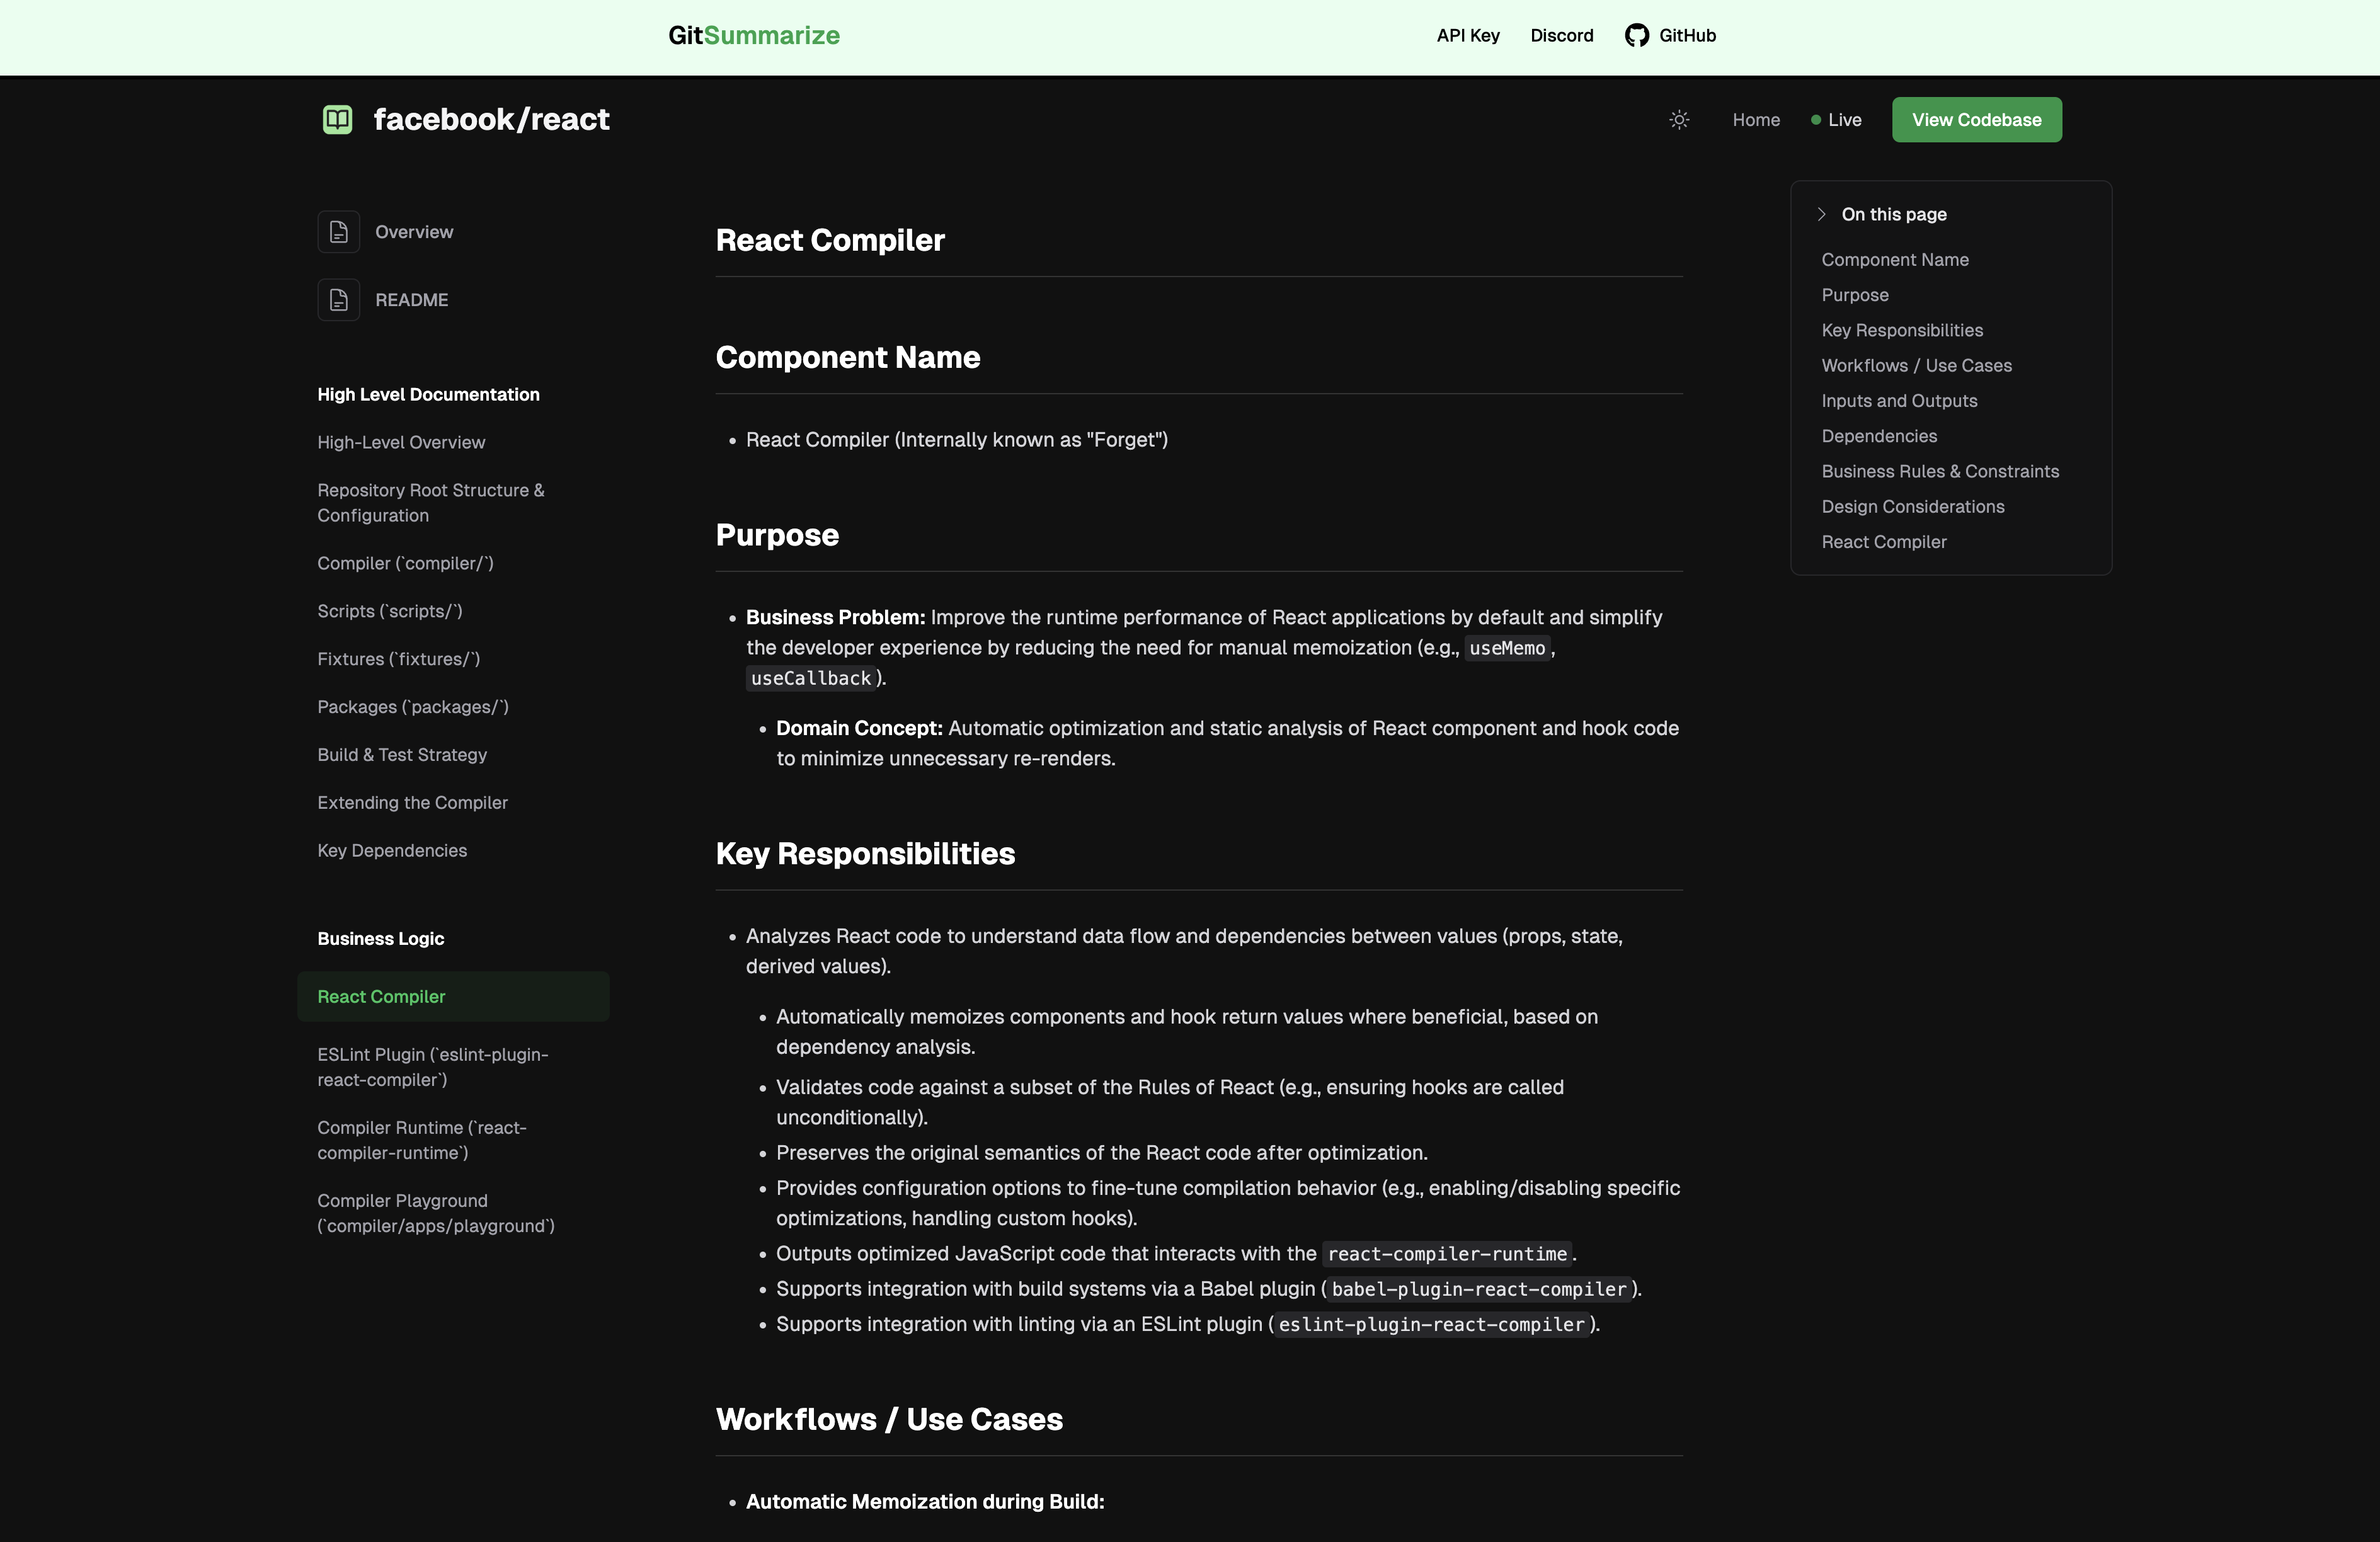Click the Overview document icon

338,232
